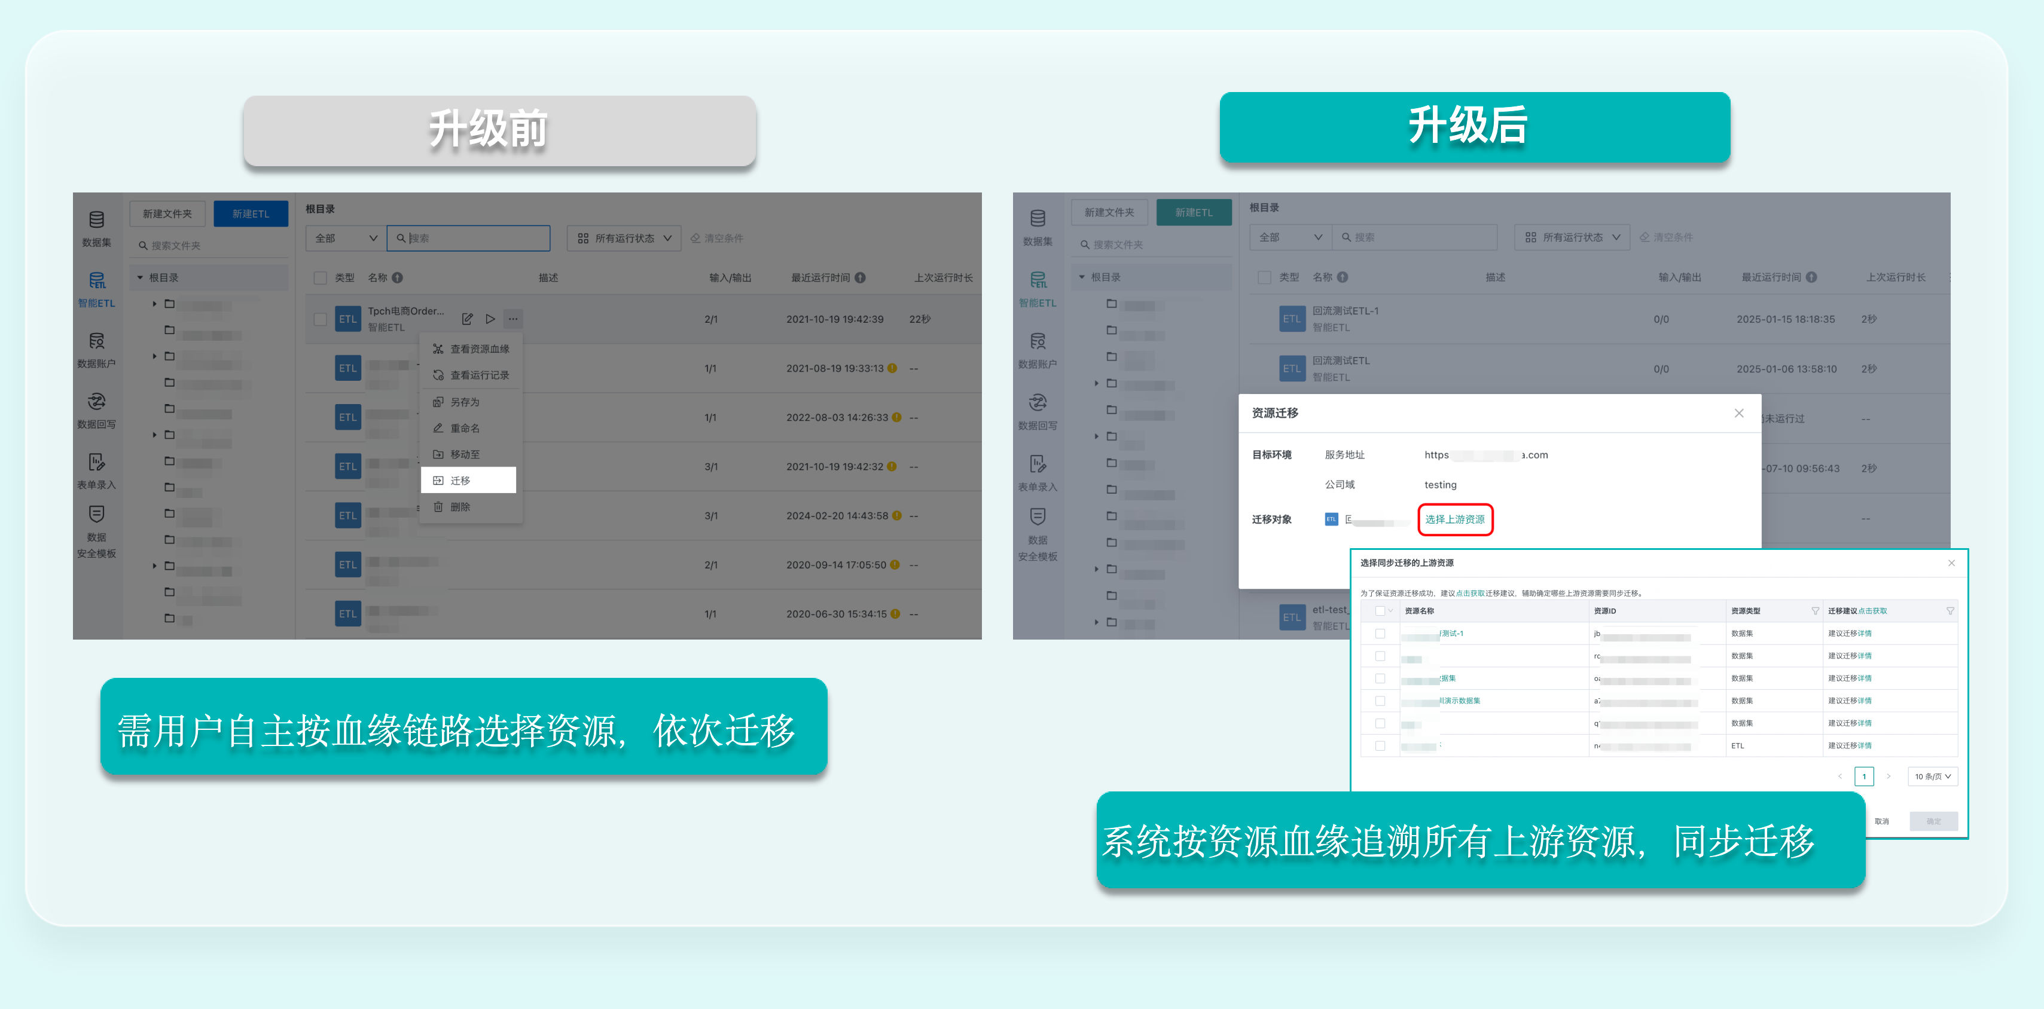Open 数据回写 in the right screenshot sidebar
Image resolution: width=2044 pixels, height=1009 pixels.
(1038, 412)
